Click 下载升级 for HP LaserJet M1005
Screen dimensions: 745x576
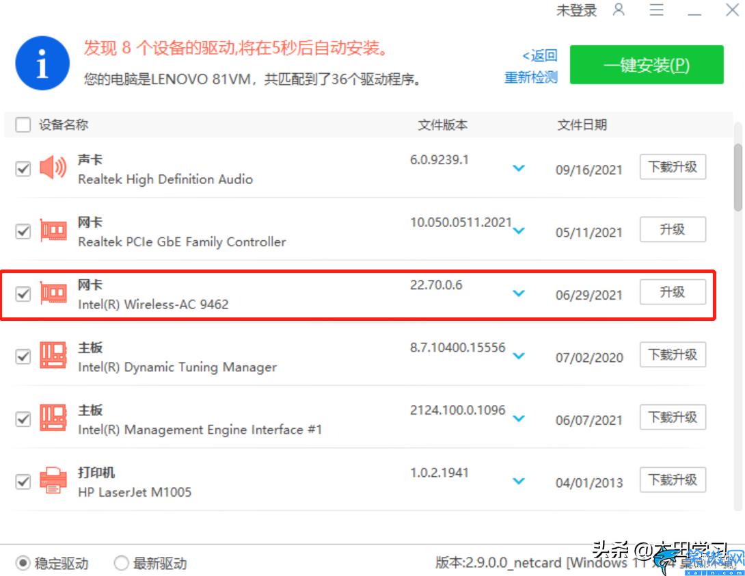point(673,480)
